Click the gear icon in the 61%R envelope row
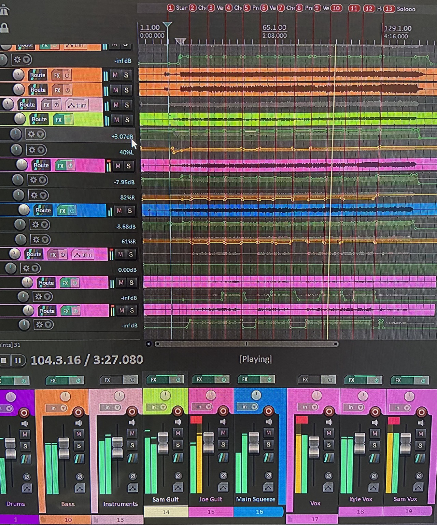This screenshot has height=525, width=437. [36, 240]
